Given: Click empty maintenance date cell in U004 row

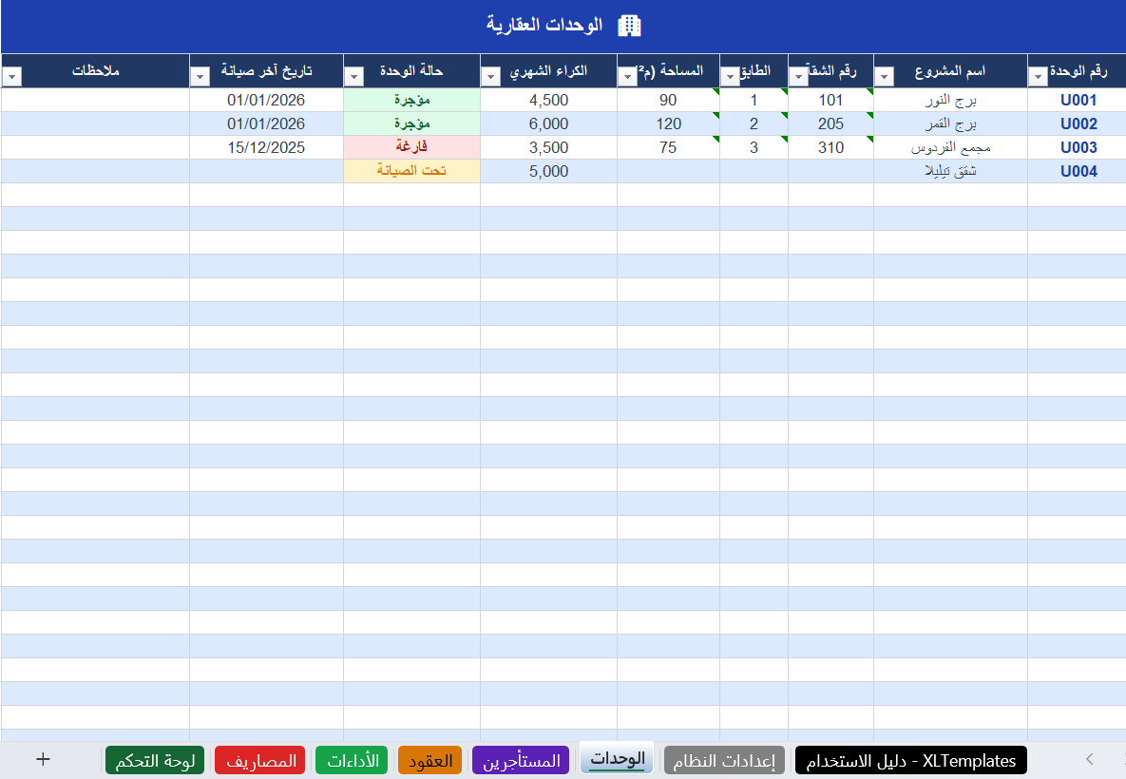Looking at the screenshot, I should pyautogui.click(x=266, y=171).
